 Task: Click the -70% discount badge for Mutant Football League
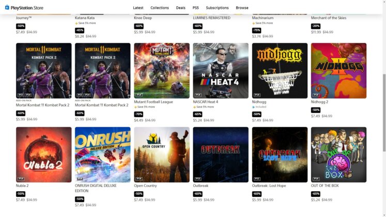138,114
